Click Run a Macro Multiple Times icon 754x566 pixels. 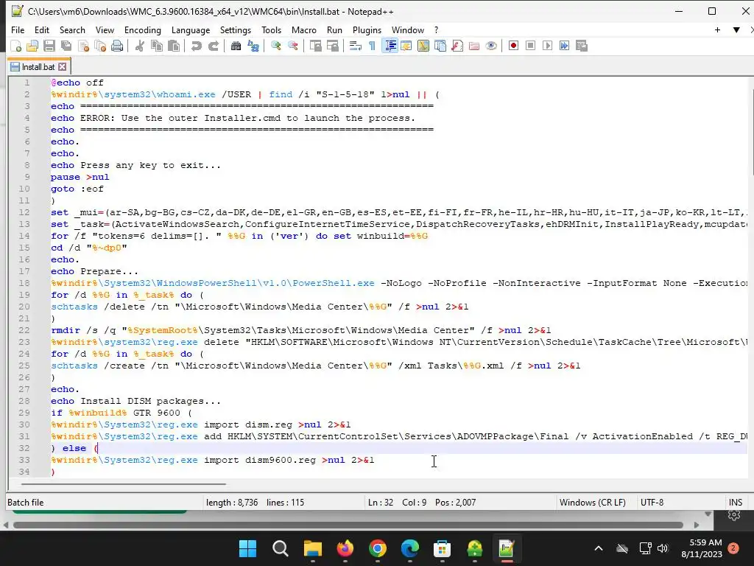564,46
